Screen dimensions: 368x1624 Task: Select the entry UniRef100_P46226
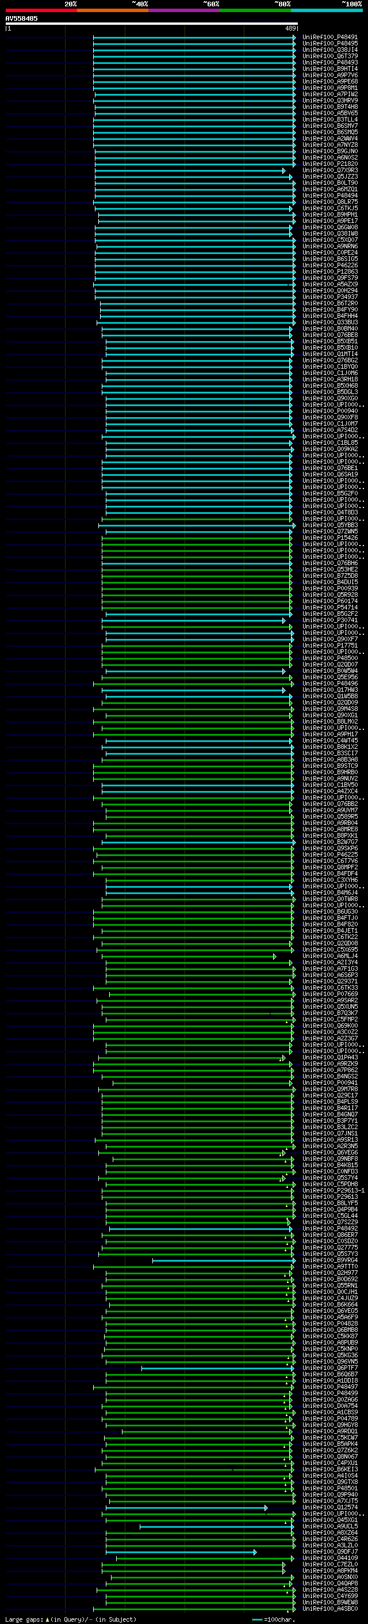click(329, 266)
